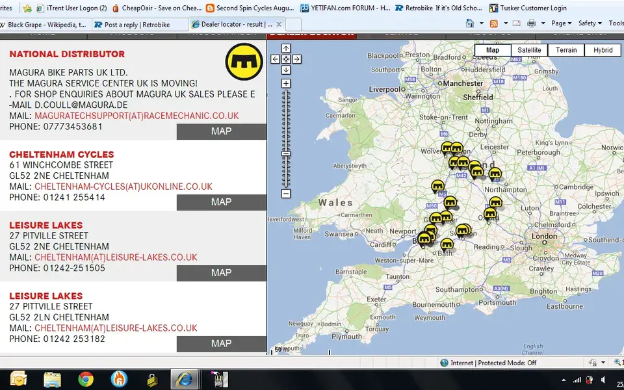This screenshot has height=390, width=624.
Task: Pan the map down with arrow
Action: [286, 70]
